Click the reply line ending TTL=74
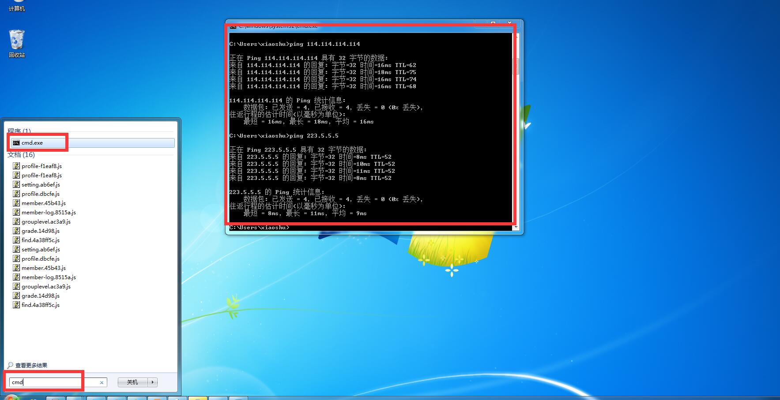Image resolution: width=780 pixels, height=400 pixels. [x=323, y=79]
